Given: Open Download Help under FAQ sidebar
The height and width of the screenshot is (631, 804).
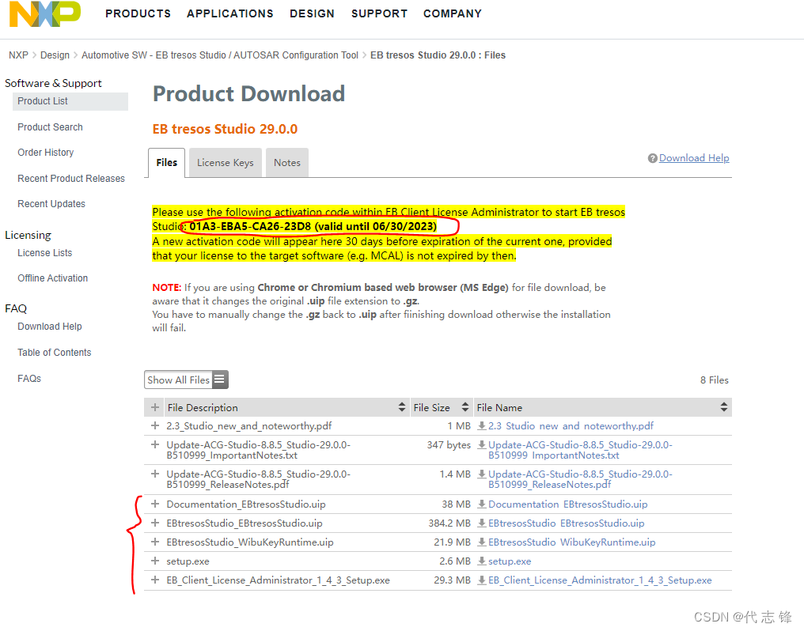Looking at the screenshot, I should [x=50, y=327].
